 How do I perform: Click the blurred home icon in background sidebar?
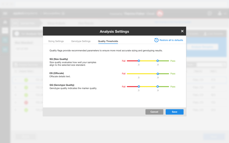pos(5,22)
